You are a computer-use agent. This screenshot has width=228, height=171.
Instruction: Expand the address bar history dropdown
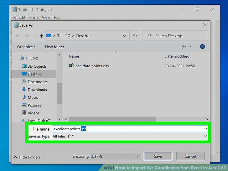click(x=124, y=36)
